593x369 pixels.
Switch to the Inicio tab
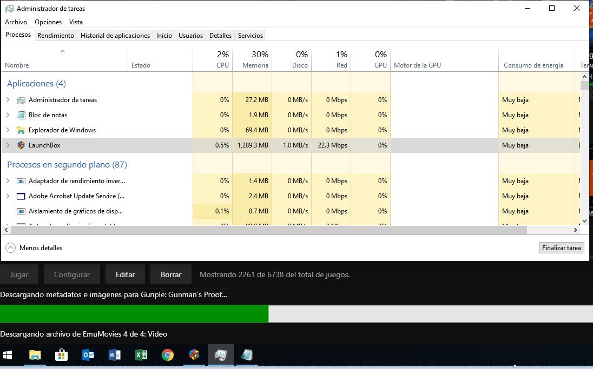(164, 36)
